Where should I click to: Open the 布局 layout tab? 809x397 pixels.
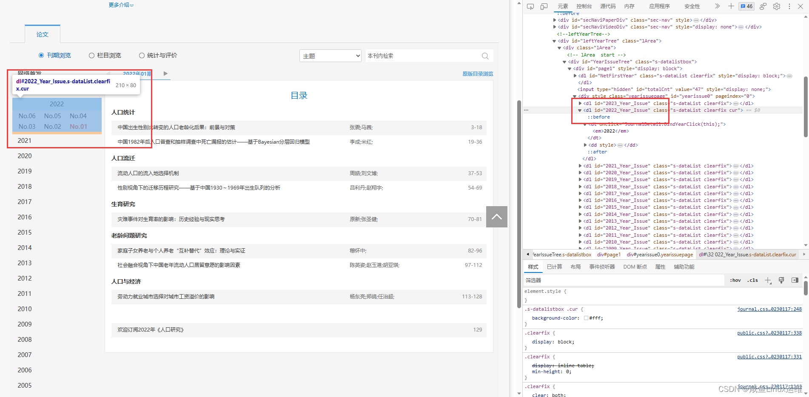[x=575, y=267]
